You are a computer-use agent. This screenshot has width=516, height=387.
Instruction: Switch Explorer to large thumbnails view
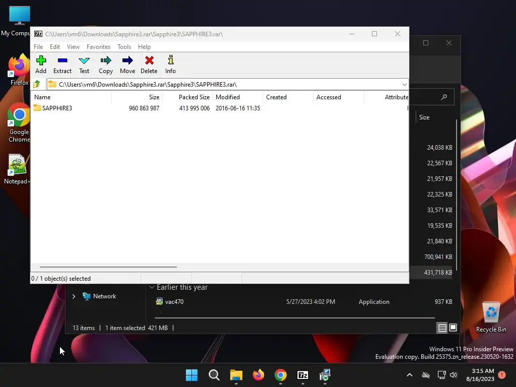453,328
